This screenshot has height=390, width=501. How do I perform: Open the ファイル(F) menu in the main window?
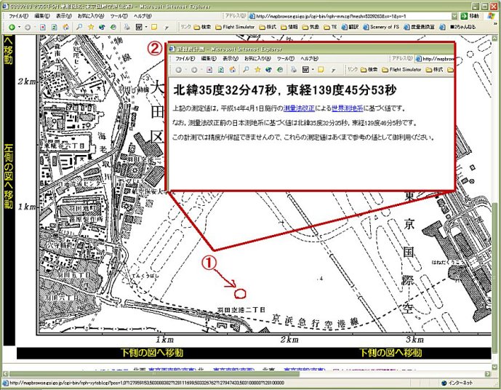17,15
